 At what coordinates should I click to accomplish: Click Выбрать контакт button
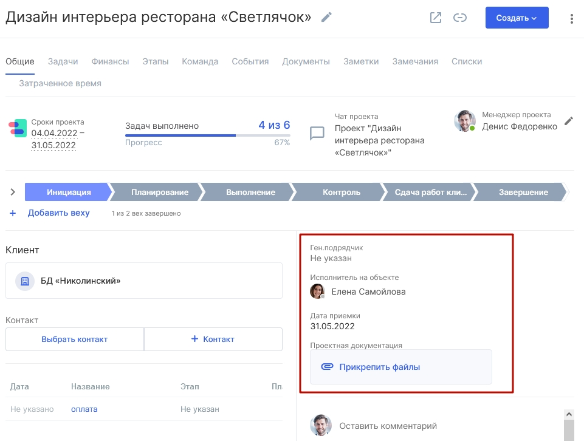(x=75, y=339)
